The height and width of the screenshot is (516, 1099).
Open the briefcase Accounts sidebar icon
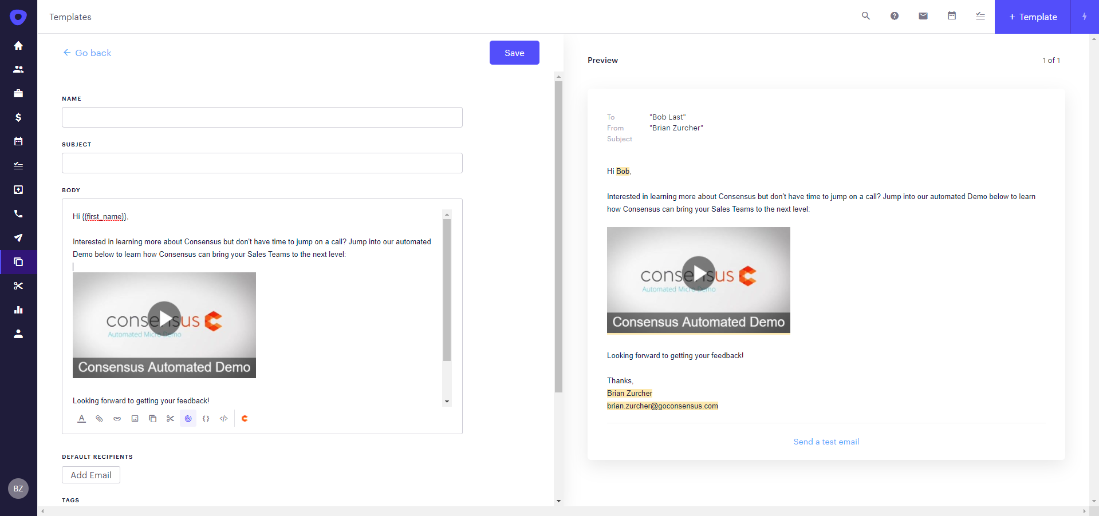click(x=18, y=93)
